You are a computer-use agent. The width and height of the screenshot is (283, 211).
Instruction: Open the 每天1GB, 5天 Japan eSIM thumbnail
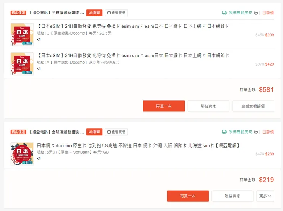click(x=22, y=35)
